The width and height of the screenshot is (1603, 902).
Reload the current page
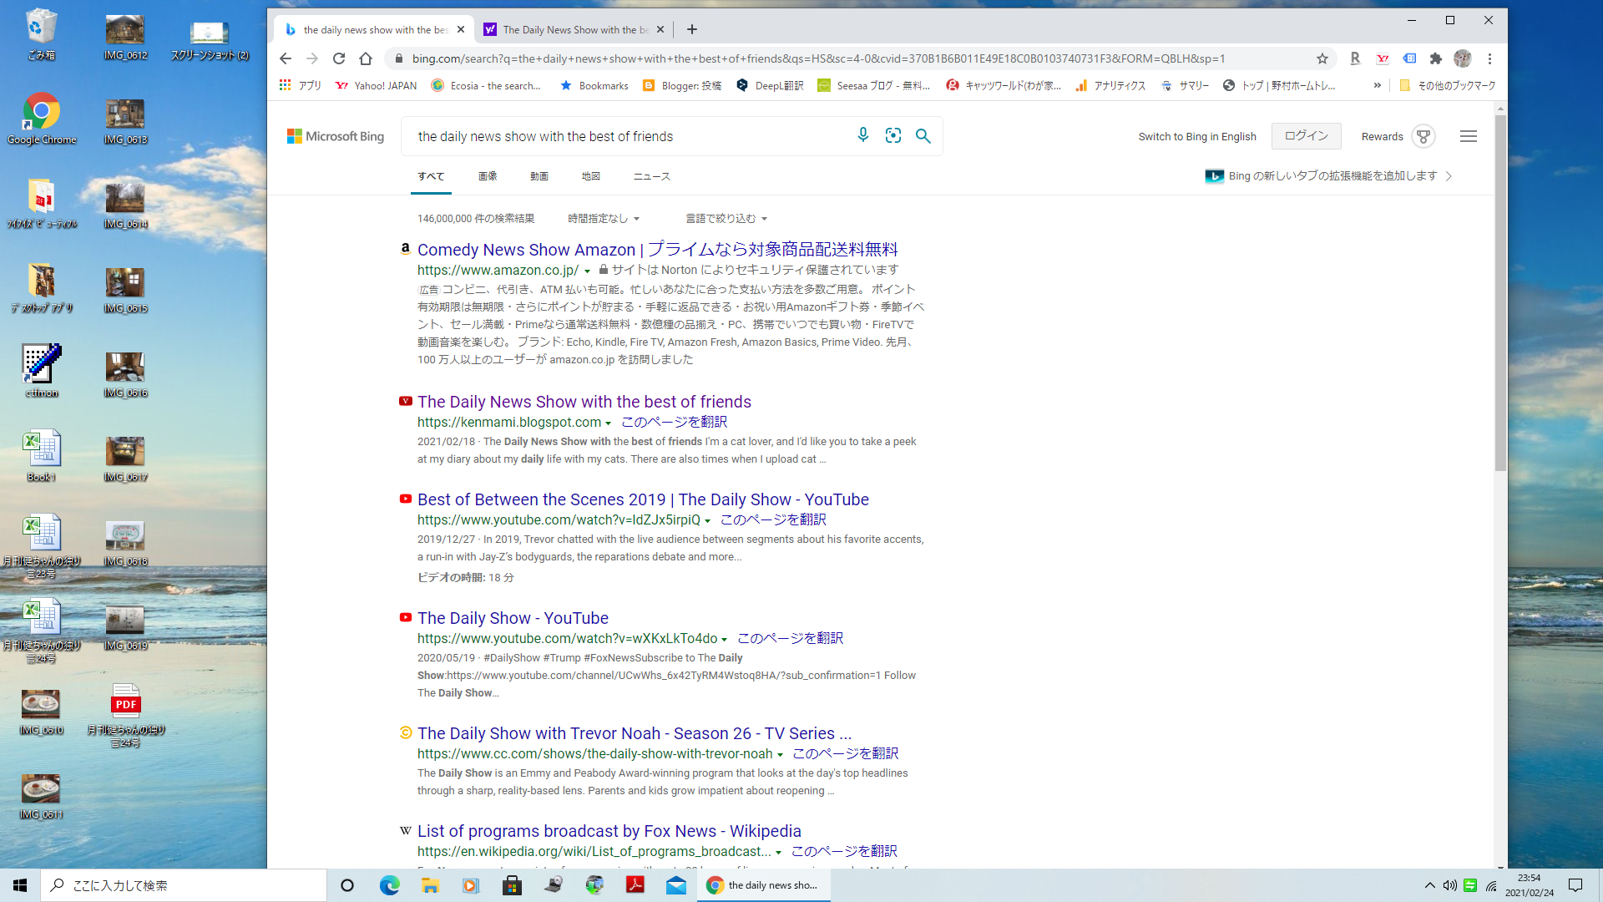pyautogui.click(x=339, y=58)
